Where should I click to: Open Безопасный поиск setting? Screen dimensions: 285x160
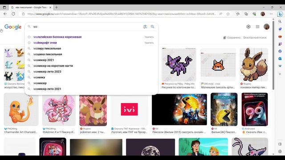click(x=255, y=37)
